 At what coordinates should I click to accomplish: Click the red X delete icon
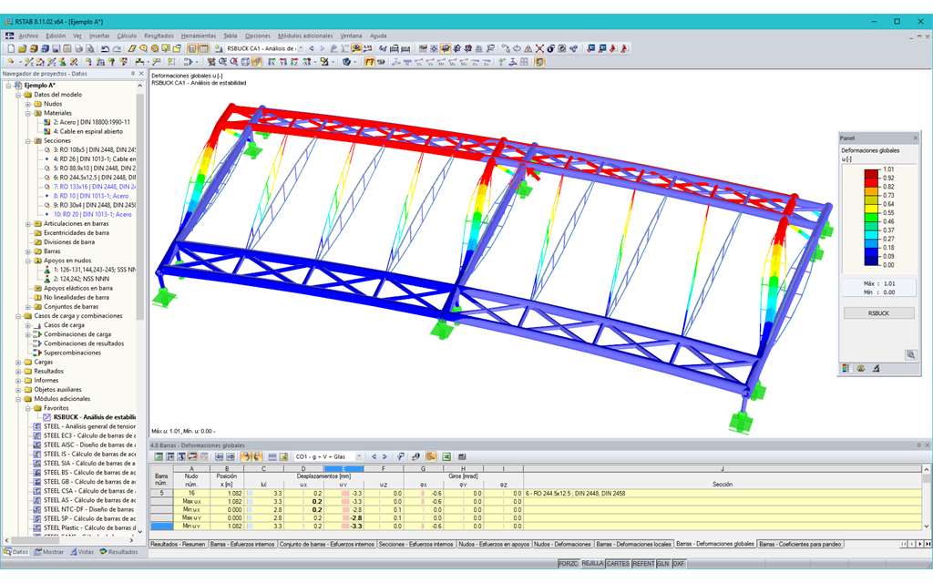(x=539, y=49)
